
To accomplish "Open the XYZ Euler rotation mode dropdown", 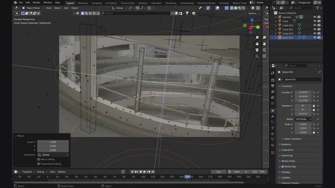I will tap(303, 119).
